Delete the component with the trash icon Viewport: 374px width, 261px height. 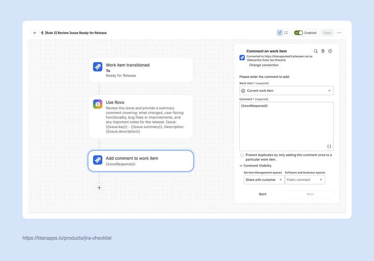(323, 51)
